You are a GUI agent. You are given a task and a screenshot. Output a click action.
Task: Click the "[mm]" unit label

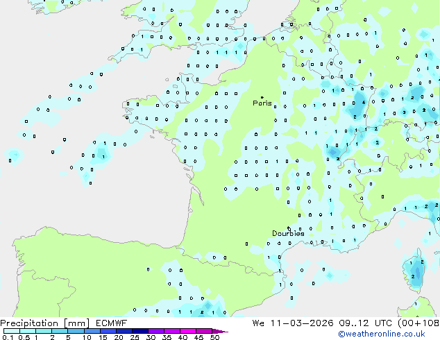pos(76,323)
